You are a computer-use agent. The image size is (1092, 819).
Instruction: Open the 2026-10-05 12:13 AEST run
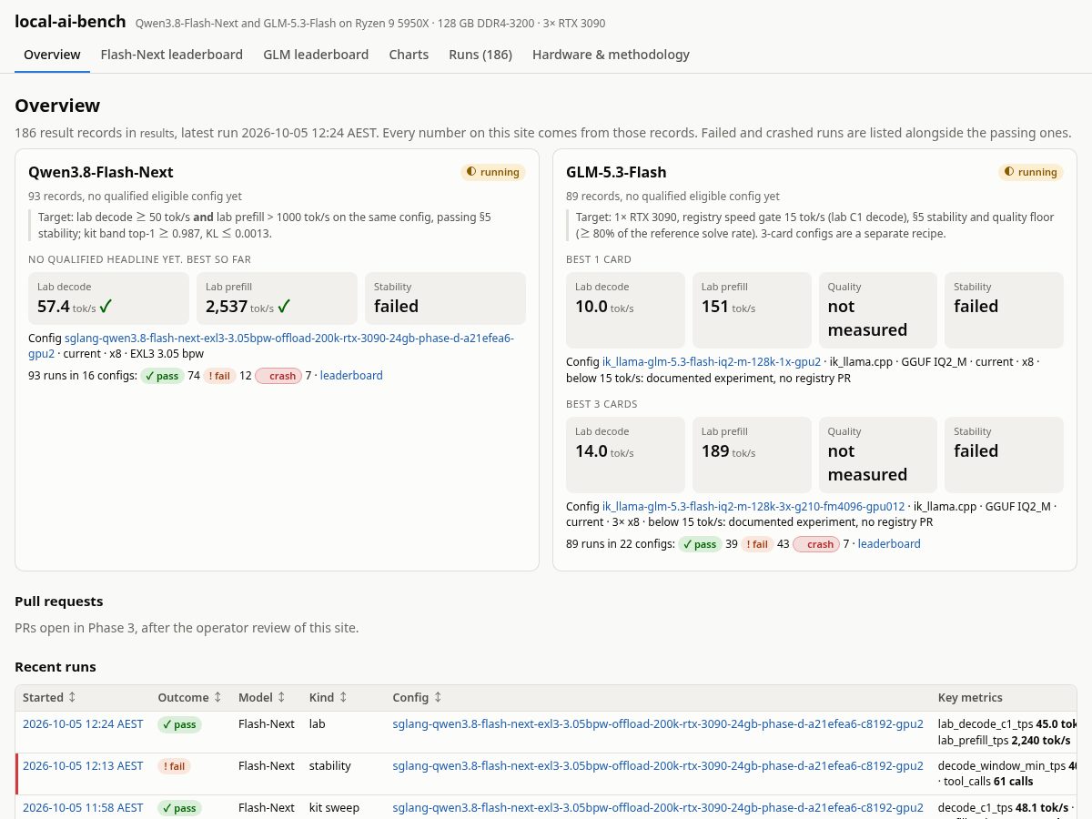[x=83, y=766]
